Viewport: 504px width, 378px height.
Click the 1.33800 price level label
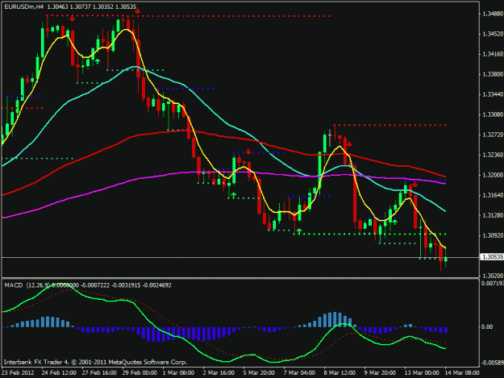point(493,74)
